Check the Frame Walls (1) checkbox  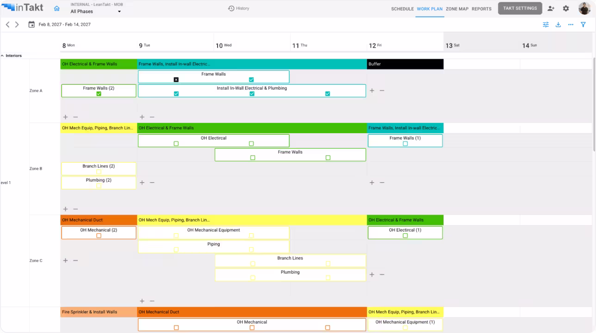[x=405, y=144]
